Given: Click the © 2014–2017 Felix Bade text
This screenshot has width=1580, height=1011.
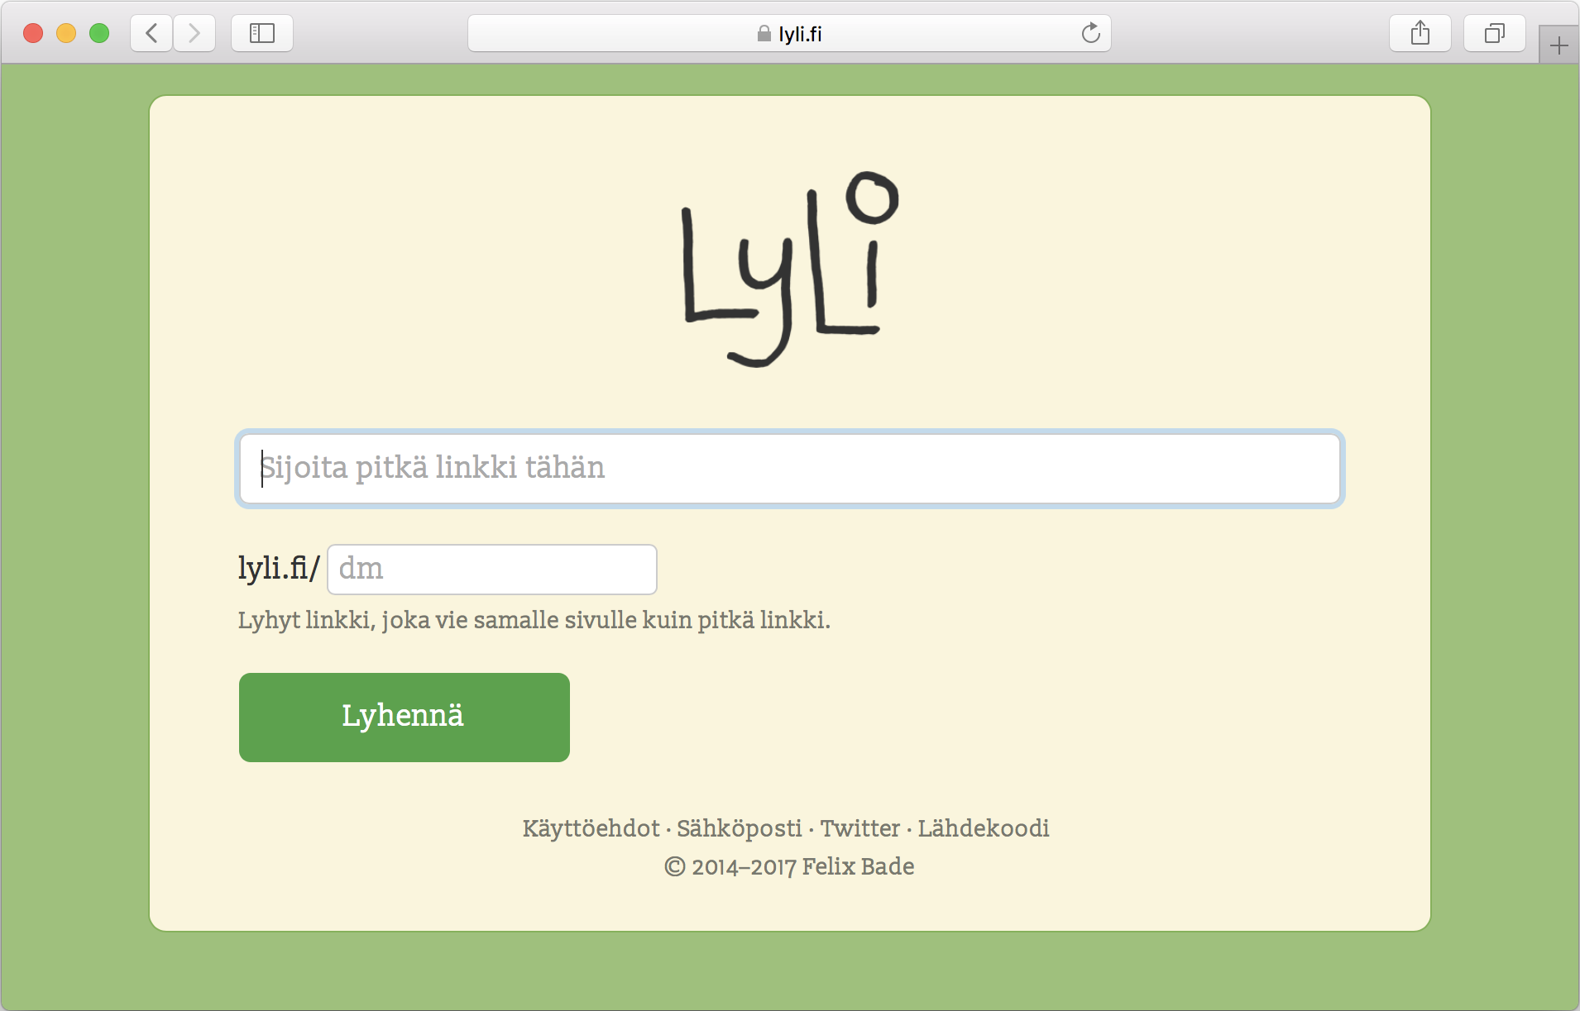Looking at the screenshot, I should [789, 866].
